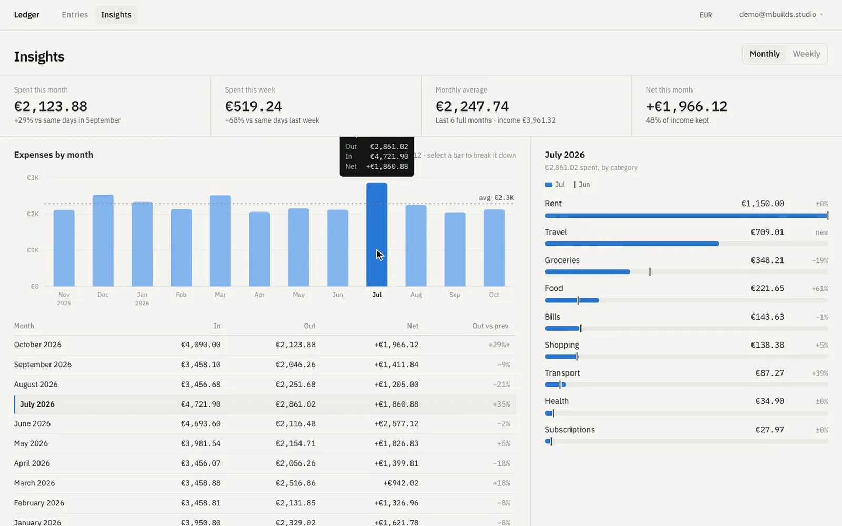Open the demo@mbuilds.studio account dropdown
The image size is (842, 526).
pos(781,15)
